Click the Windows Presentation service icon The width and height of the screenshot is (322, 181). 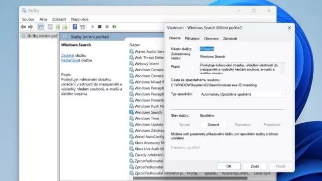pyautogui.click(x=131, y=100)
